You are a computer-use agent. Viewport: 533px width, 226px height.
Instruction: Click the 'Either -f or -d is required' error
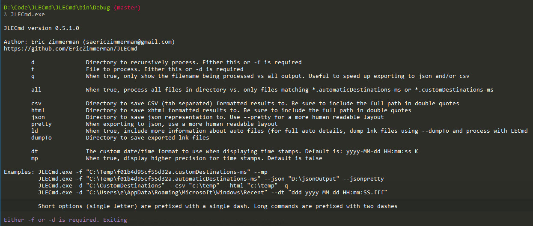point(65,220)
